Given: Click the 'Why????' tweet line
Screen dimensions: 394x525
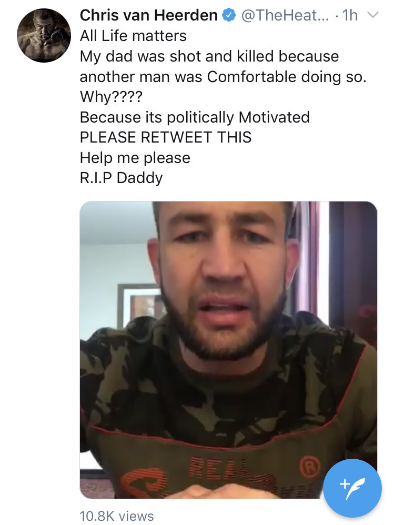Looking at the screenshot, I should point(111,97).
